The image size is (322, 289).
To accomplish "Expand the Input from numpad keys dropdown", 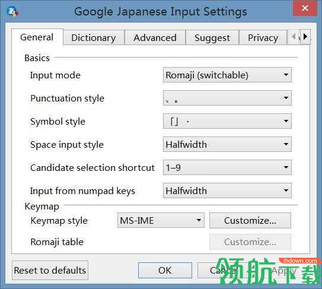I will click(x=227, y=190).
